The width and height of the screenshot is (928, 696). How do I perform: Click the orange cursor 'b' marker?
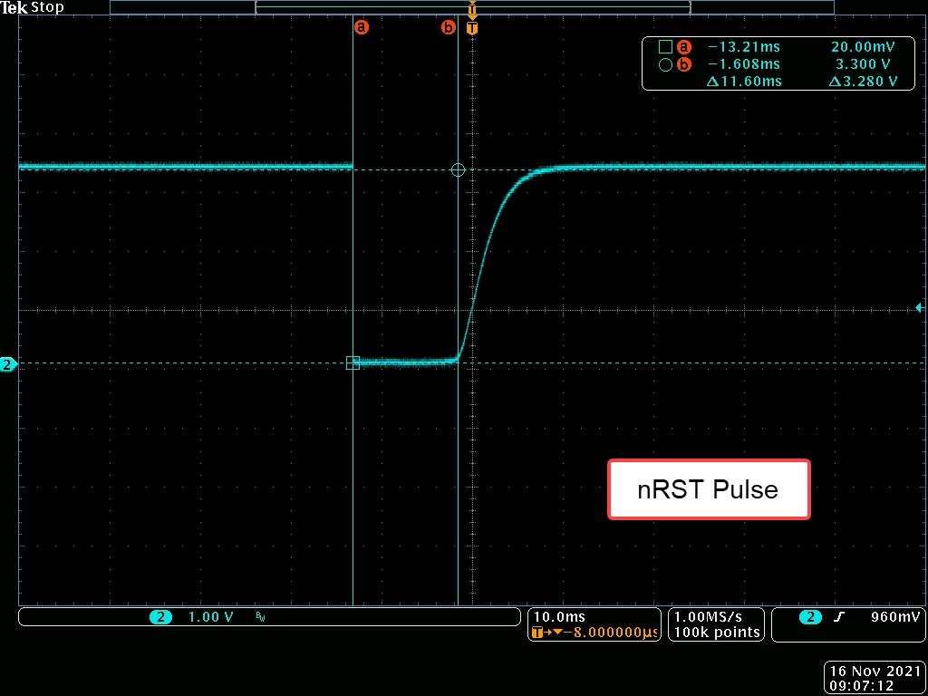coord(449,27)
